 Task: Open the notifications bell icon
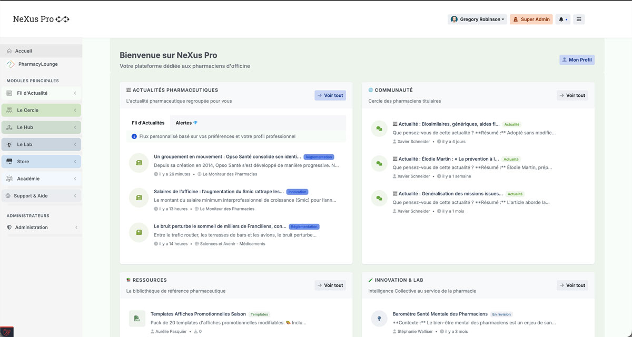pos(561,19)
